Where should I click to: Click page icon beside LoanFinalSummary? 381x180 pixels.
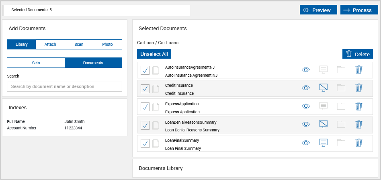point(156,143)
